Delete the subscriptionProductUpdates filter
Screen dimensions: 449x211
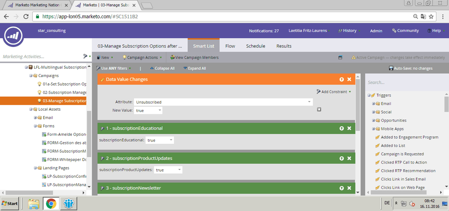click(349, 158)
